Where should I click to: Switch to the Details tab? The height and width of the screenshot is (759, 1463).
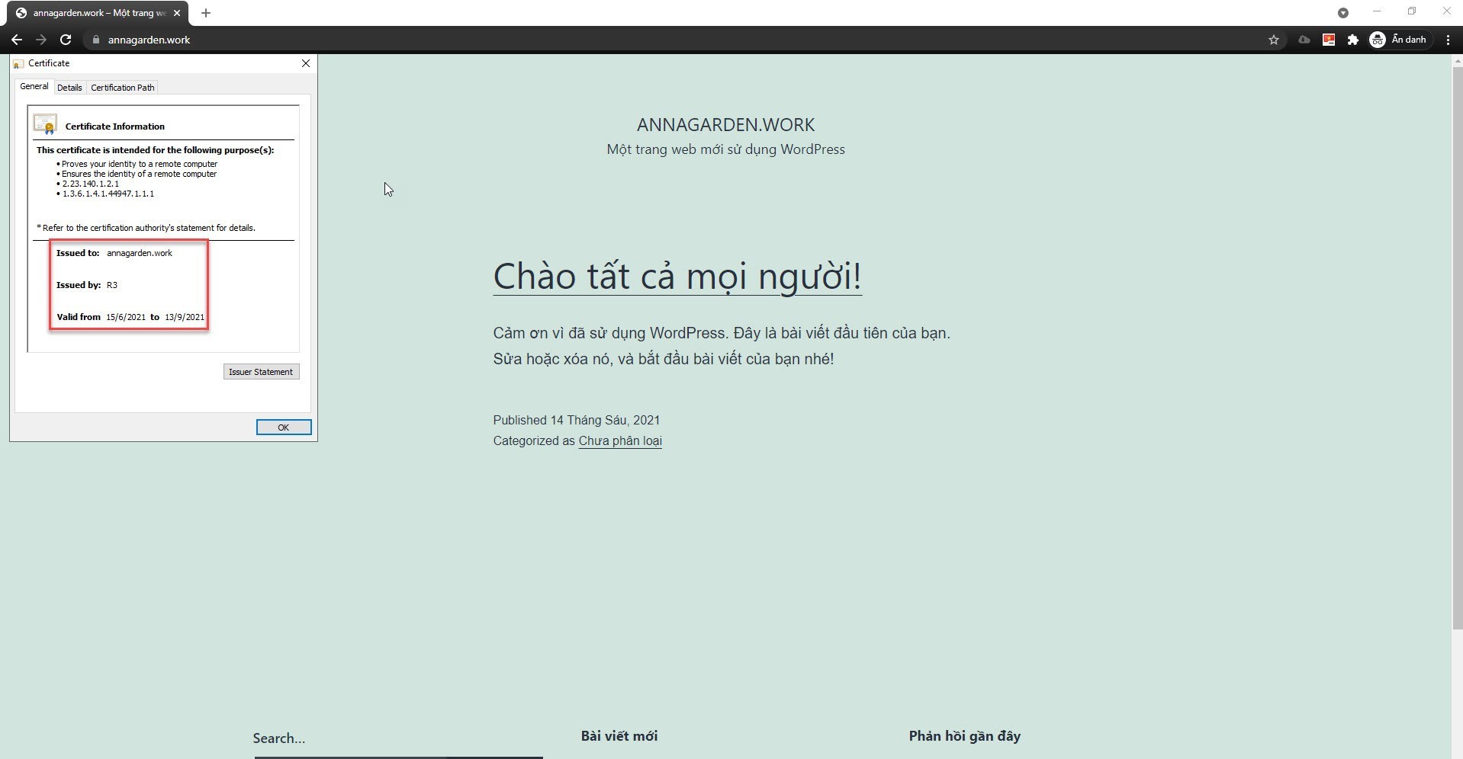(69, 88)
